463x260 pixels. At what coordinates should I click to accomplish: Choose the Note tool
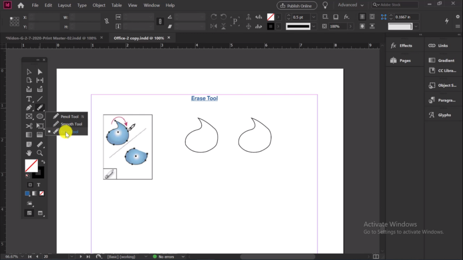[x=29, y=144]
